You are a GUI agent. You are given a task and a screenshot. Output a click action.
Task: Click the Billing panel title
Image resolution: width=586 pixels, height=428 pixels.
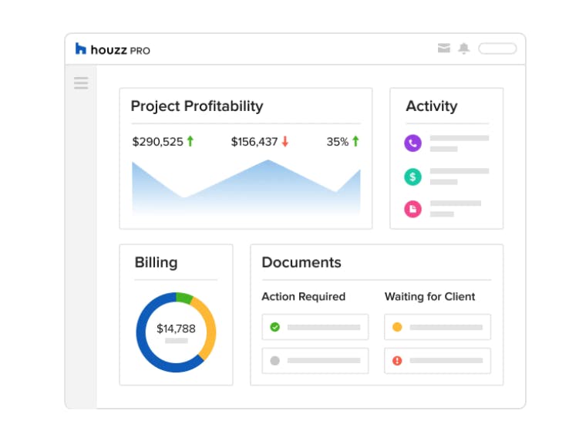tap(156, 262)
